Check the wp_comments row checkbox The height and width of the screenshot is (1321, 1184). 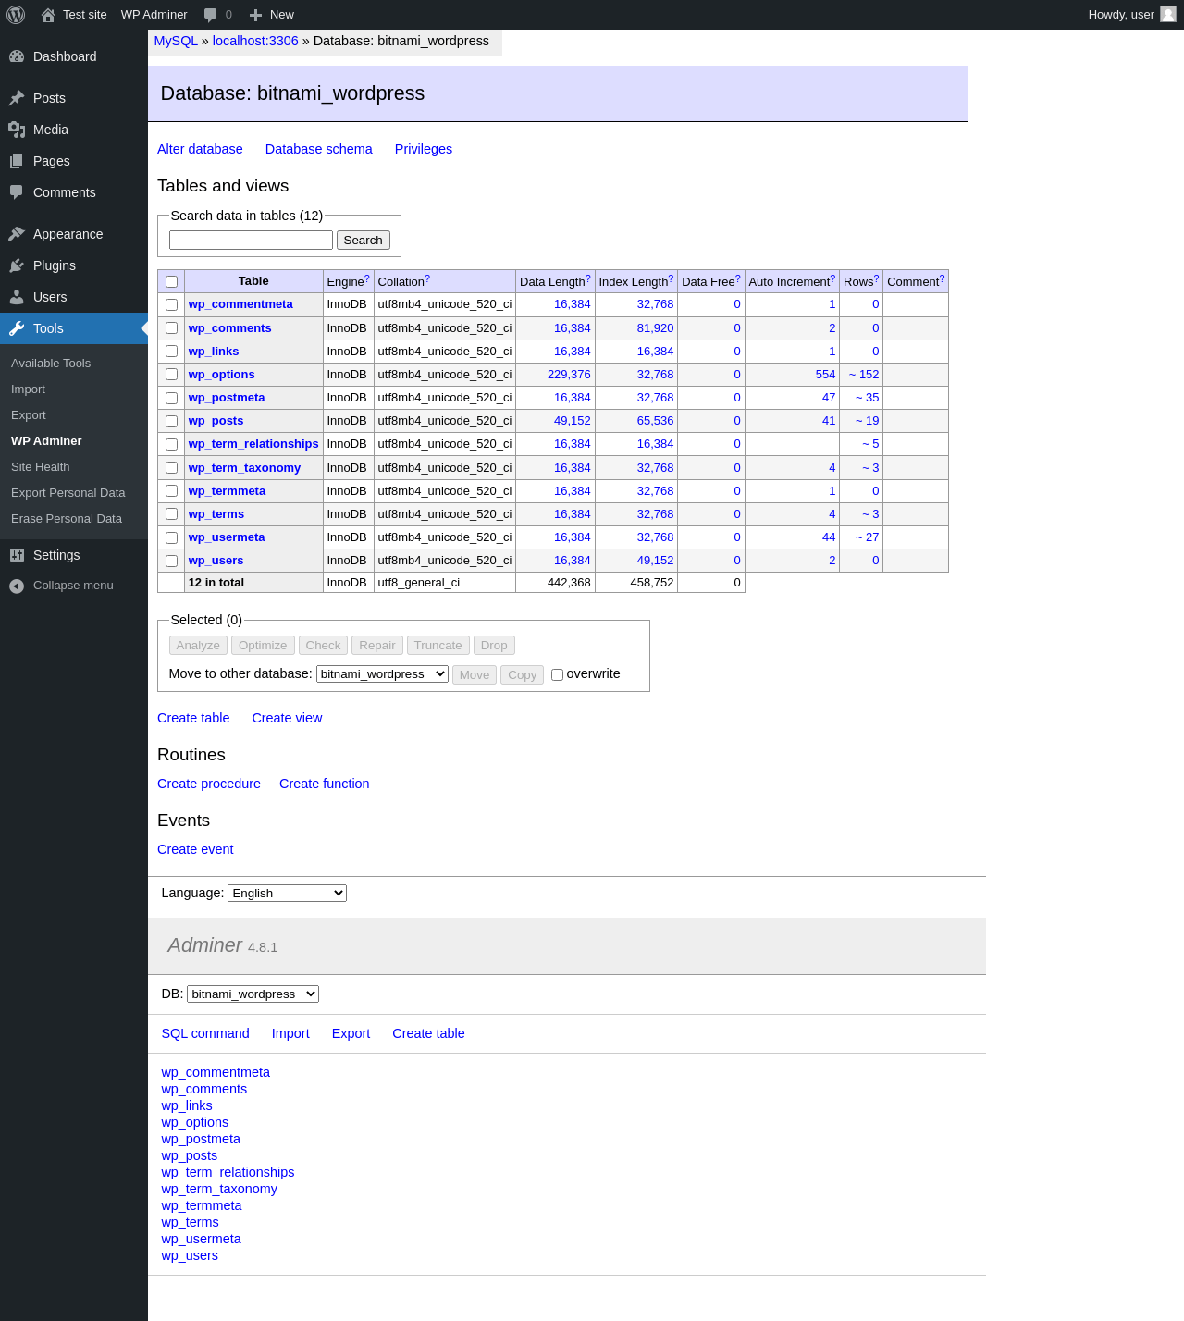click(171, 327)
